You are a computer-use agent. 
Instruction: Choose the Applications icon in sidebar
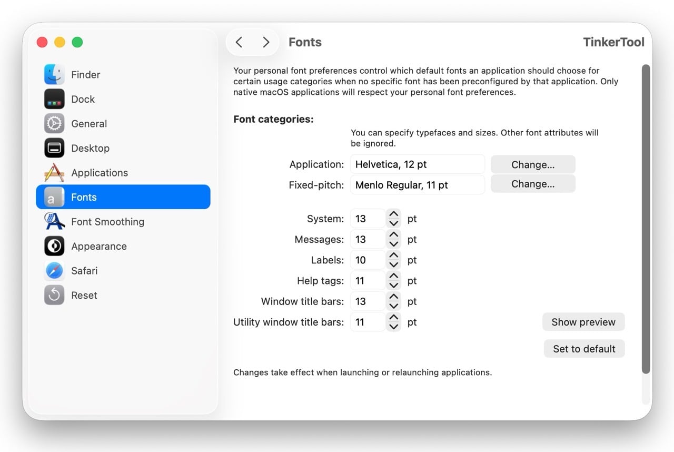coord(54,173)
